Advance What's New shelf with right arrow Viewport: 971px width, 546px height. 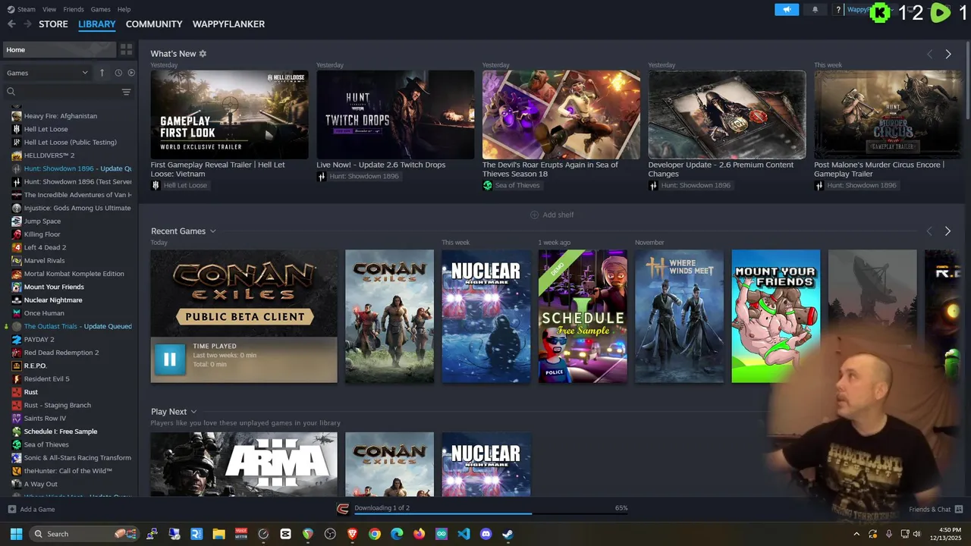click(x=948, y=54)
